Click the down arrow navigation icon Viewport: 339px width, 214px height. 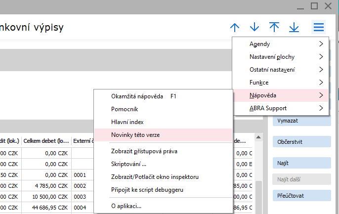[254, 27]
